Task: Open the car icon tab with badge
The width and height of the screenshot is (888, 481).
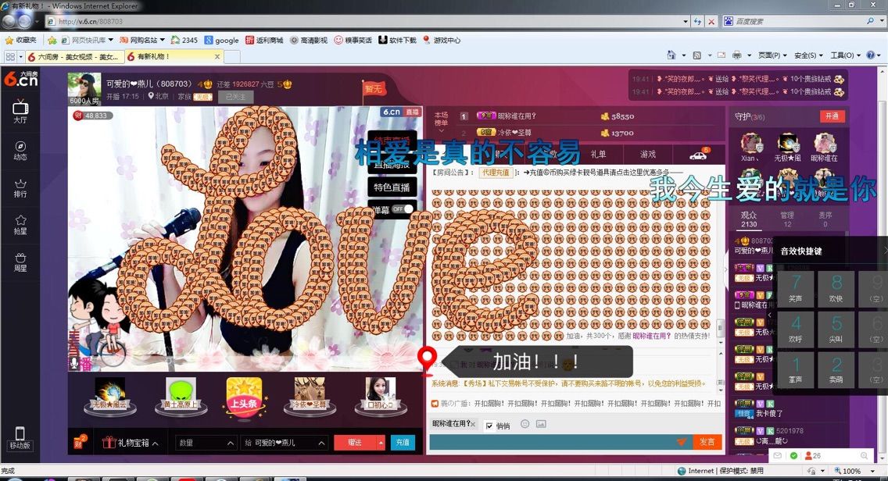Action: pos(698,154)
